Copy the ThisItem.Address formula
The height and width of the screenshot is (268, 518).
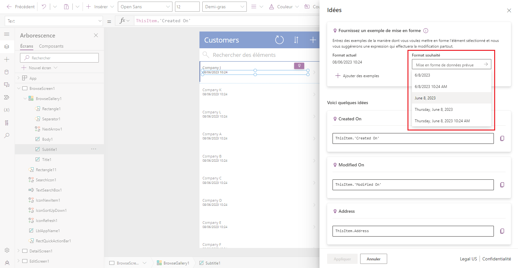(502, 231)
